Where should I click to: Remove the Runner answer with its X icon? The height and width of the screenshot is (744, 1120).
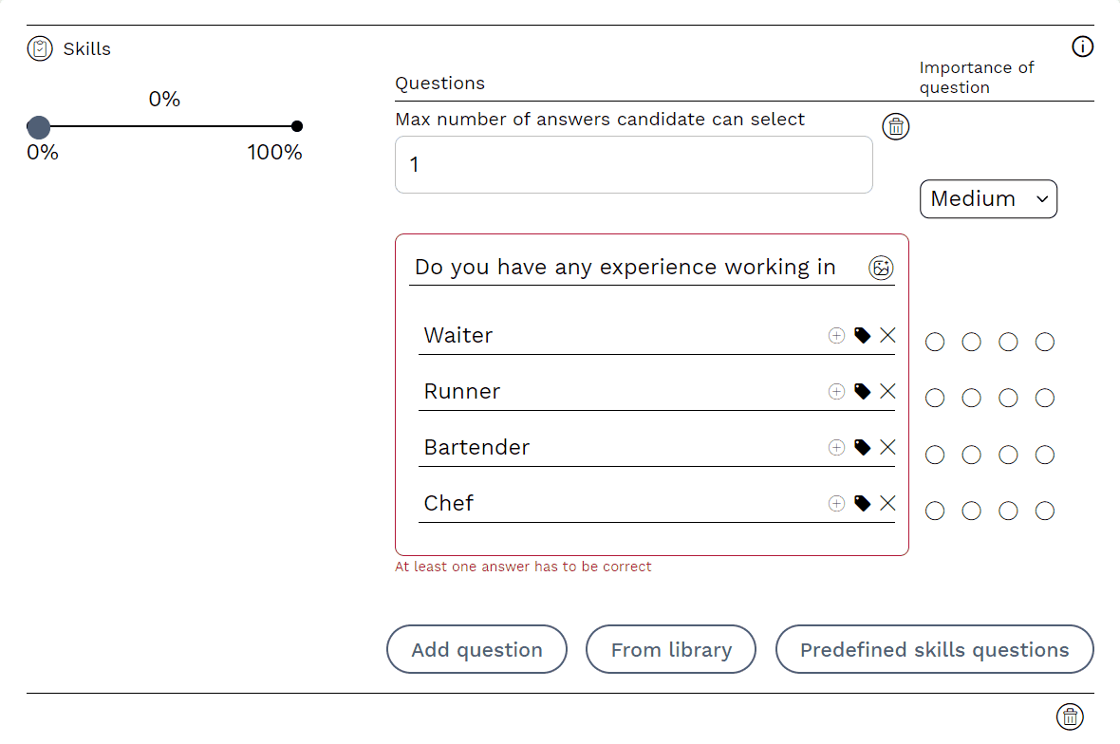[887, 391]
